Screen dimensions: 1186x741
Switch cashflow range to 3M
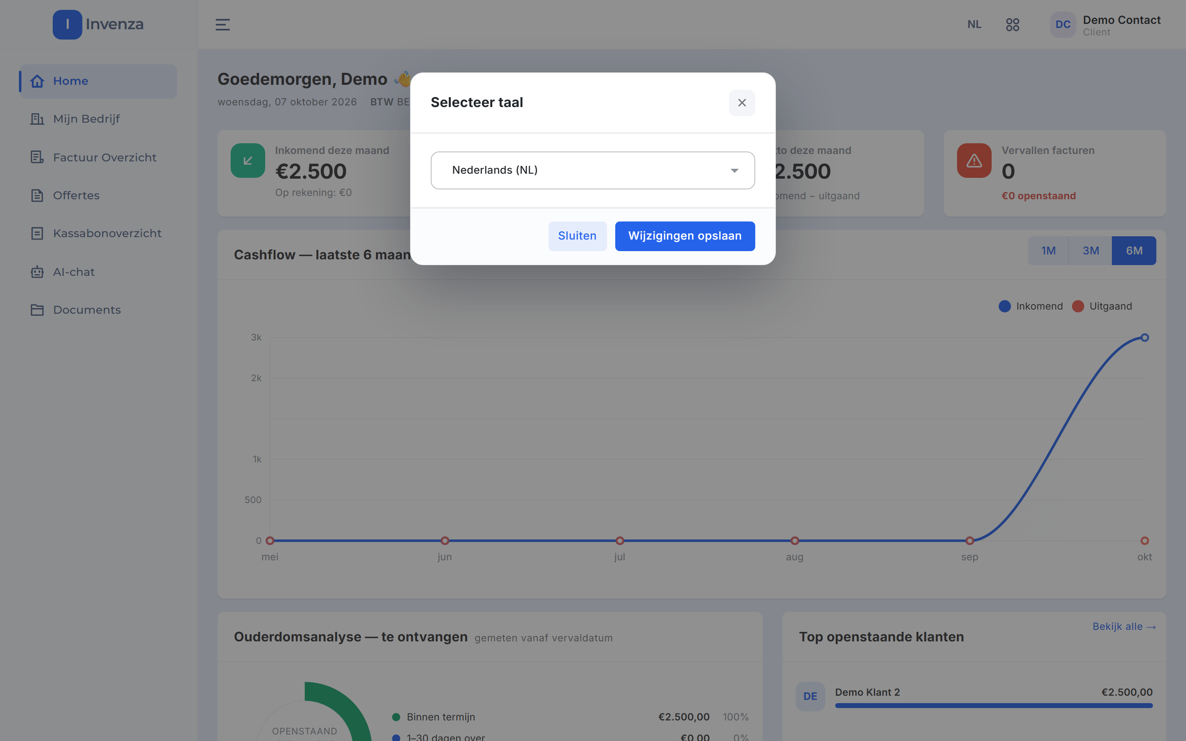click(x=1090, y=251)
